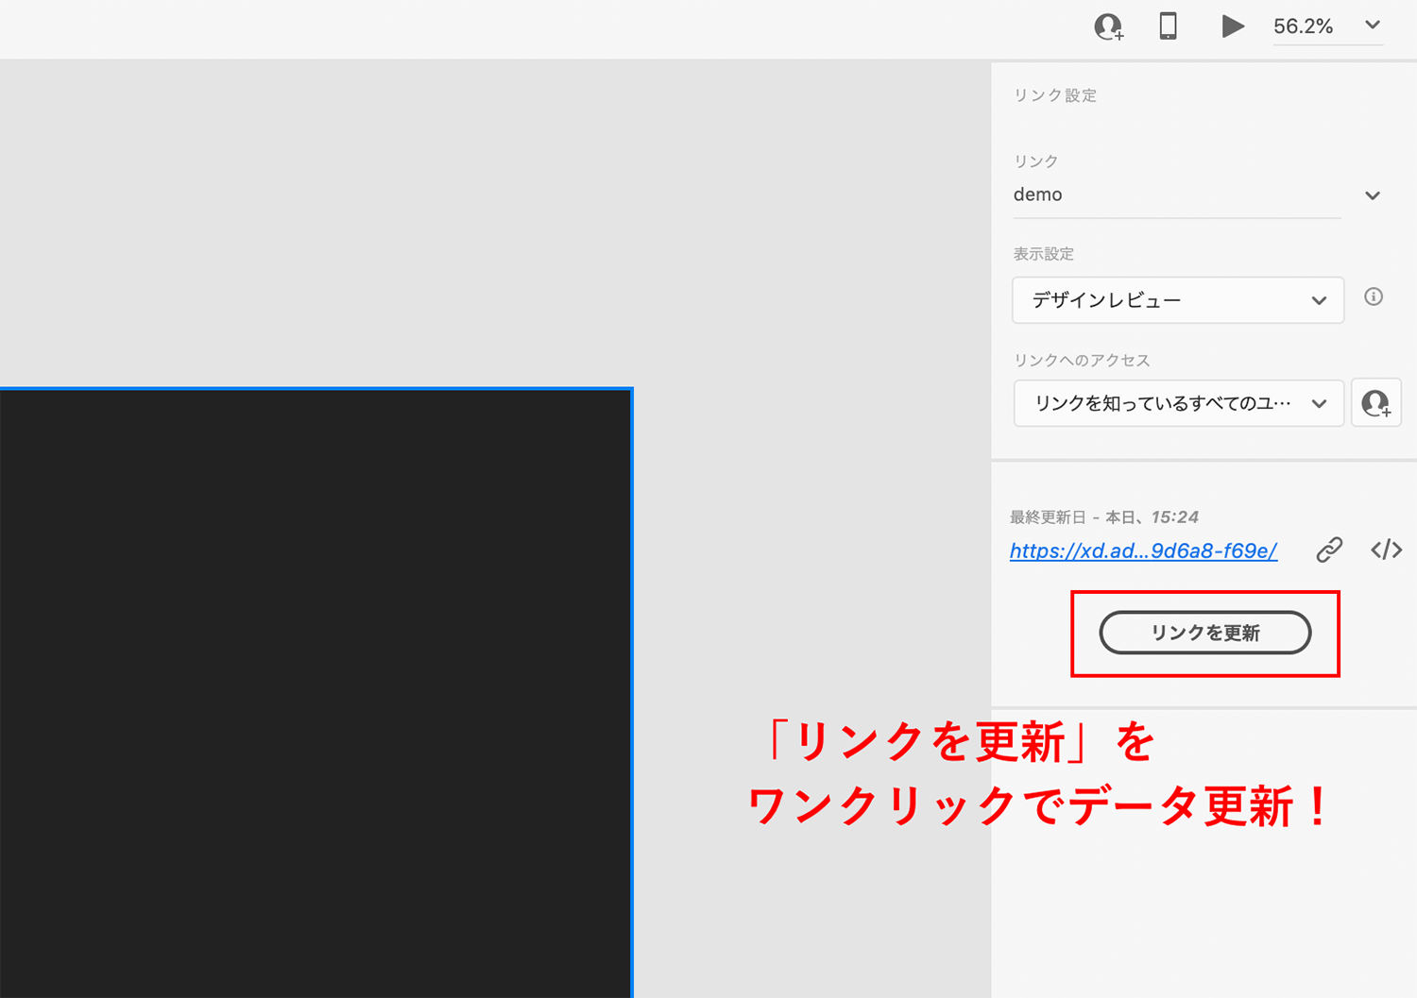The width and height of the screenshot is (1417, 998).
Task: Click the 最終更新日 timestamp text
Action: [x=1104, y=517]
